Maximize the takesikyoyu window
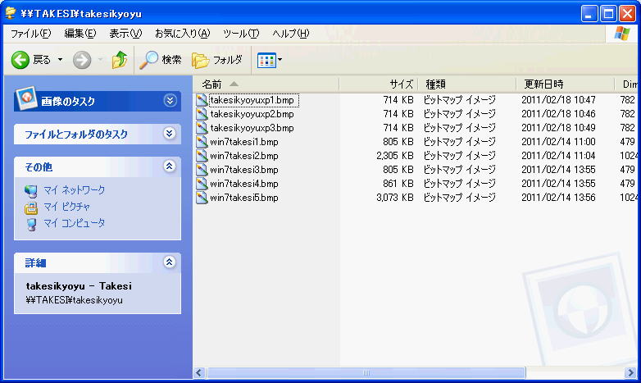Image resolution: width=641 pixels, height=383 pixels. [x=608, y=14]
